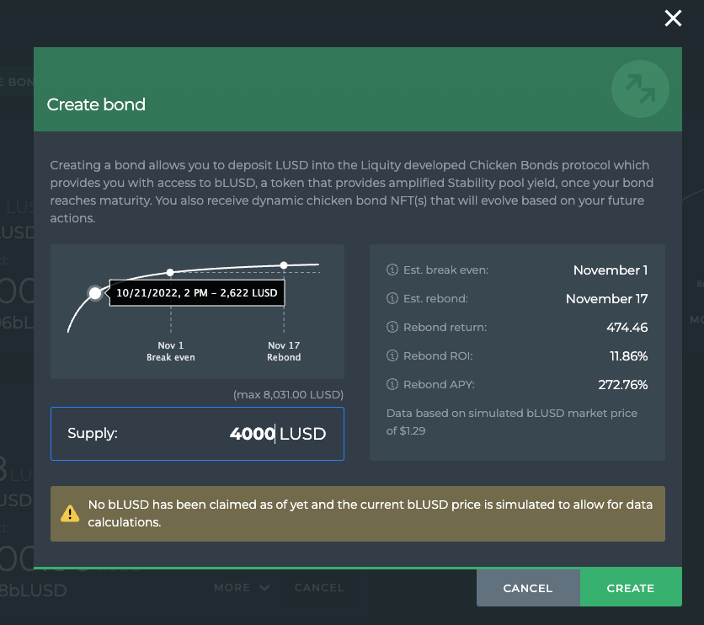Screen dimensions: 704x625
Task: Click the Nov 1 Break even axis label
Action: point(171,351)
